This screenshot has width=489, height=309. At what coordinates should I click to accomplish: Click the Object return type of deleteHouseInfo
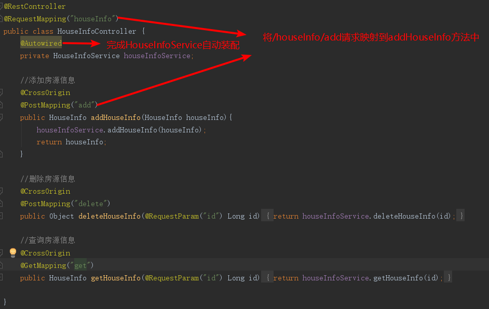point(61,216)
